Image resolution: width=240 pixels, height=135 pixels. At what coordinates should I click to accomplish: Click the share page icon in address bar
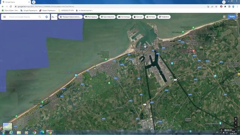pos(212,7)
